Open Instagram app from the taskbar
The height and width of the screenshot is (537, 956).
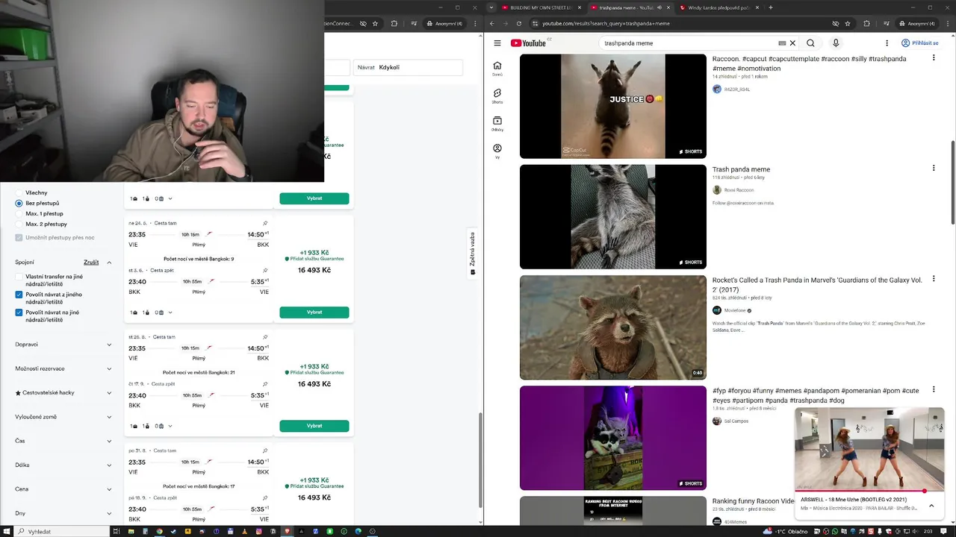259,531
